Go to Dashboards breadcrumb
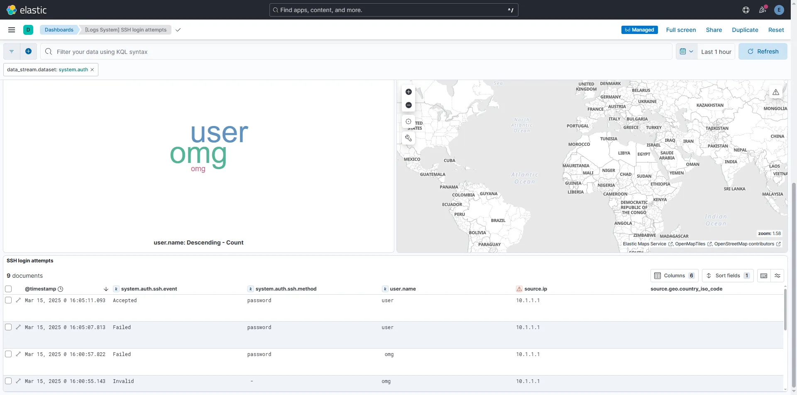 59,30
